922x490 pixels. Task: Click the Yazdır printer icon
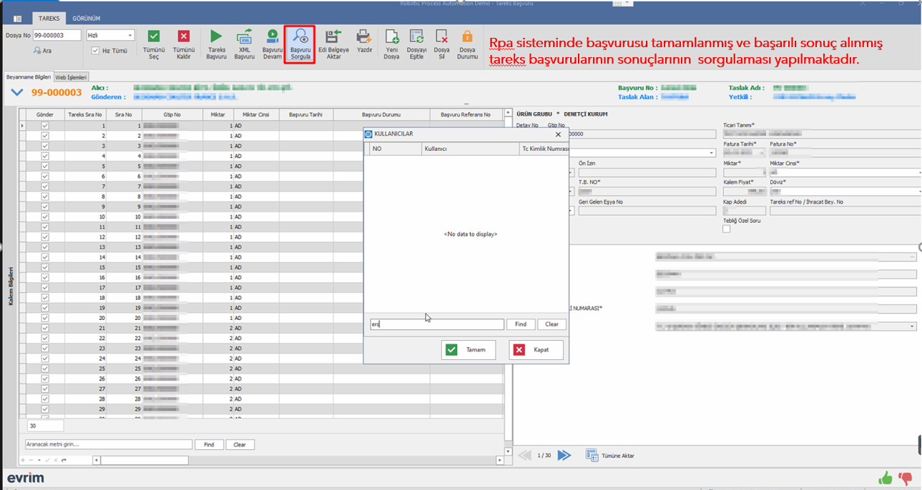click(x=364, y=36)
